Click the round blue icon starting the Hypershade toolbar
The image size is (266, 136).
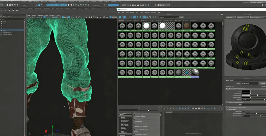click(x=120, y=17)
